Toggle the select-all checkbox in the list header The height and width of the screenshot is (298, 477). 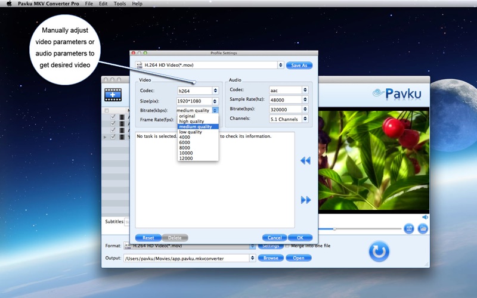click(107, 110)
